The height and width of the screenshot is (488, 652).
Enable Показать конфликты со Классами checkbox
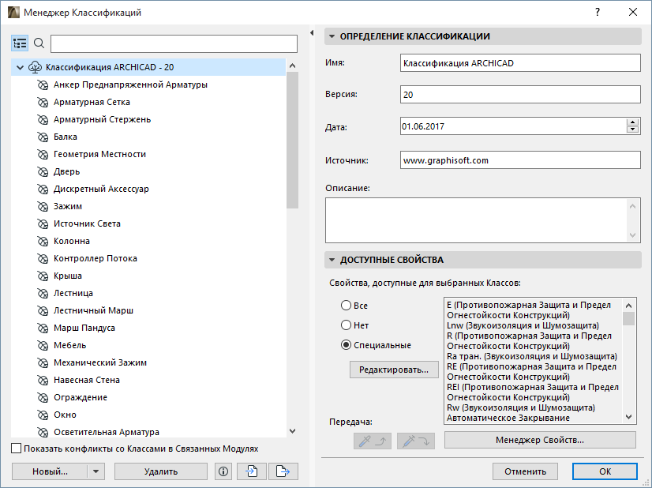(17, 449)
